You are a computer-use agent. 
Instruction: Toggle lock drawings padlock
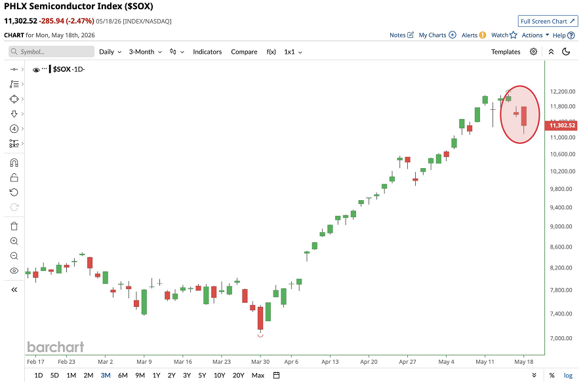click(x=14, y=177)
